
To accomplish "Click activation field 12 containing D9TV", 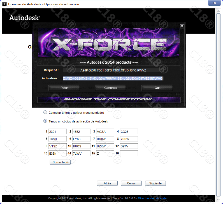I will (x=129, y=146).
